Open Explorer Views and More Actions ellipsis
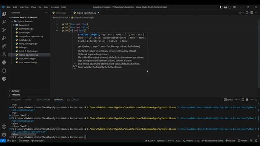260x146 pixels. [x=46, y=13]
